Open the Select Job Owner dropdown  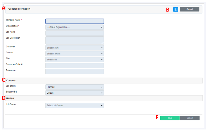coord(75,105)
